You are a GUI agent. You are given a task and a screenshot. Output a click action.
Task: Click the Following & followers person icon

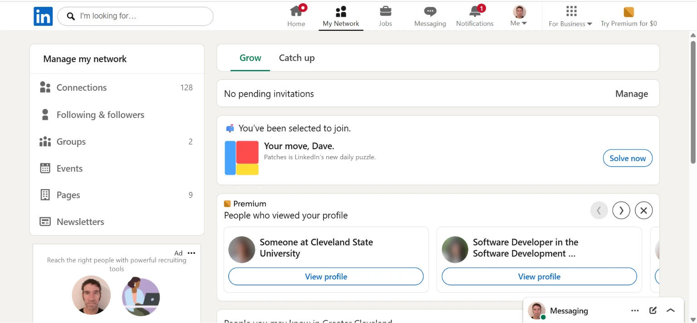point(45,115)
